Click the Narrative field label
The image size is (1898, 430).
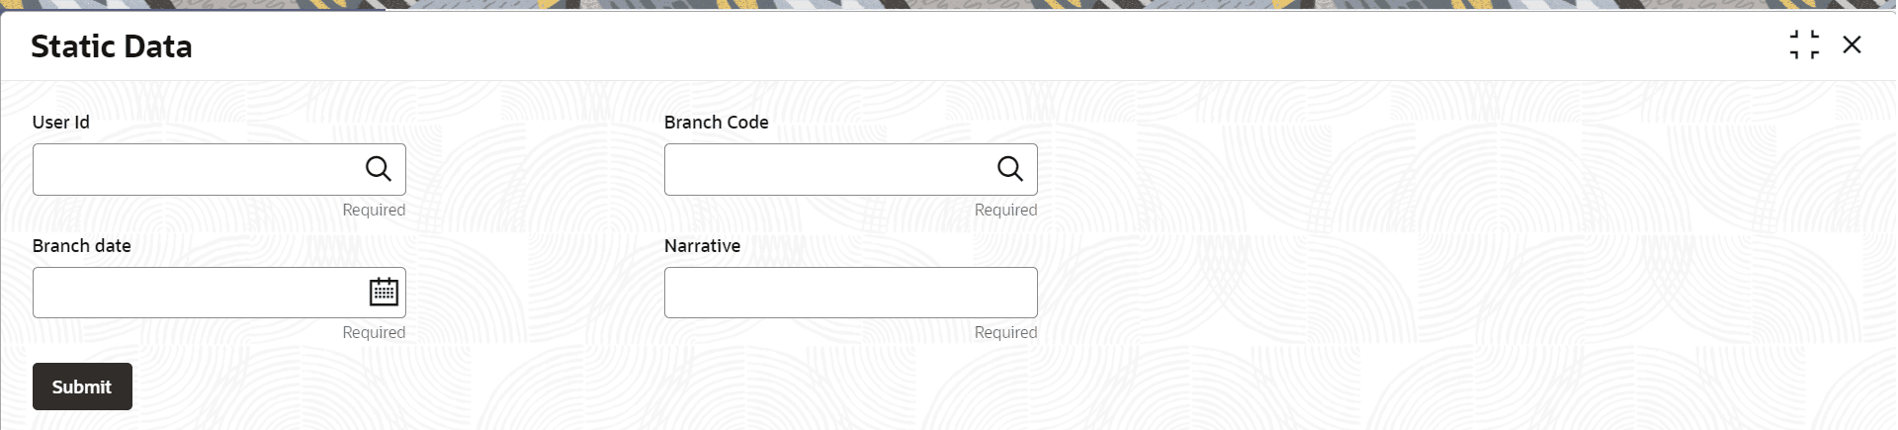[x=703, y=245]
